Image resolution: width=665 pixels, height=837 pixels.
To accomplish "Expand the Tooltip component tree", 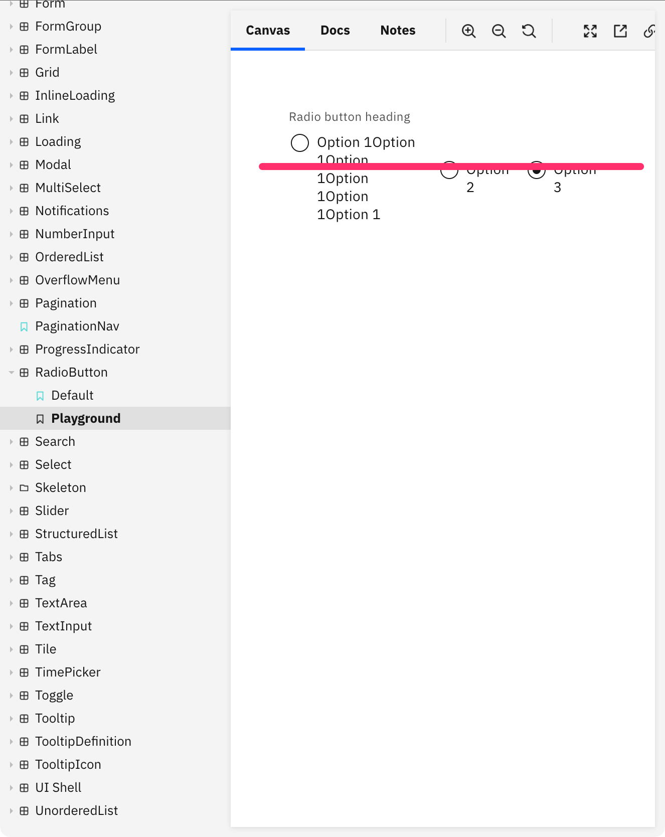I will pos(11,718).
